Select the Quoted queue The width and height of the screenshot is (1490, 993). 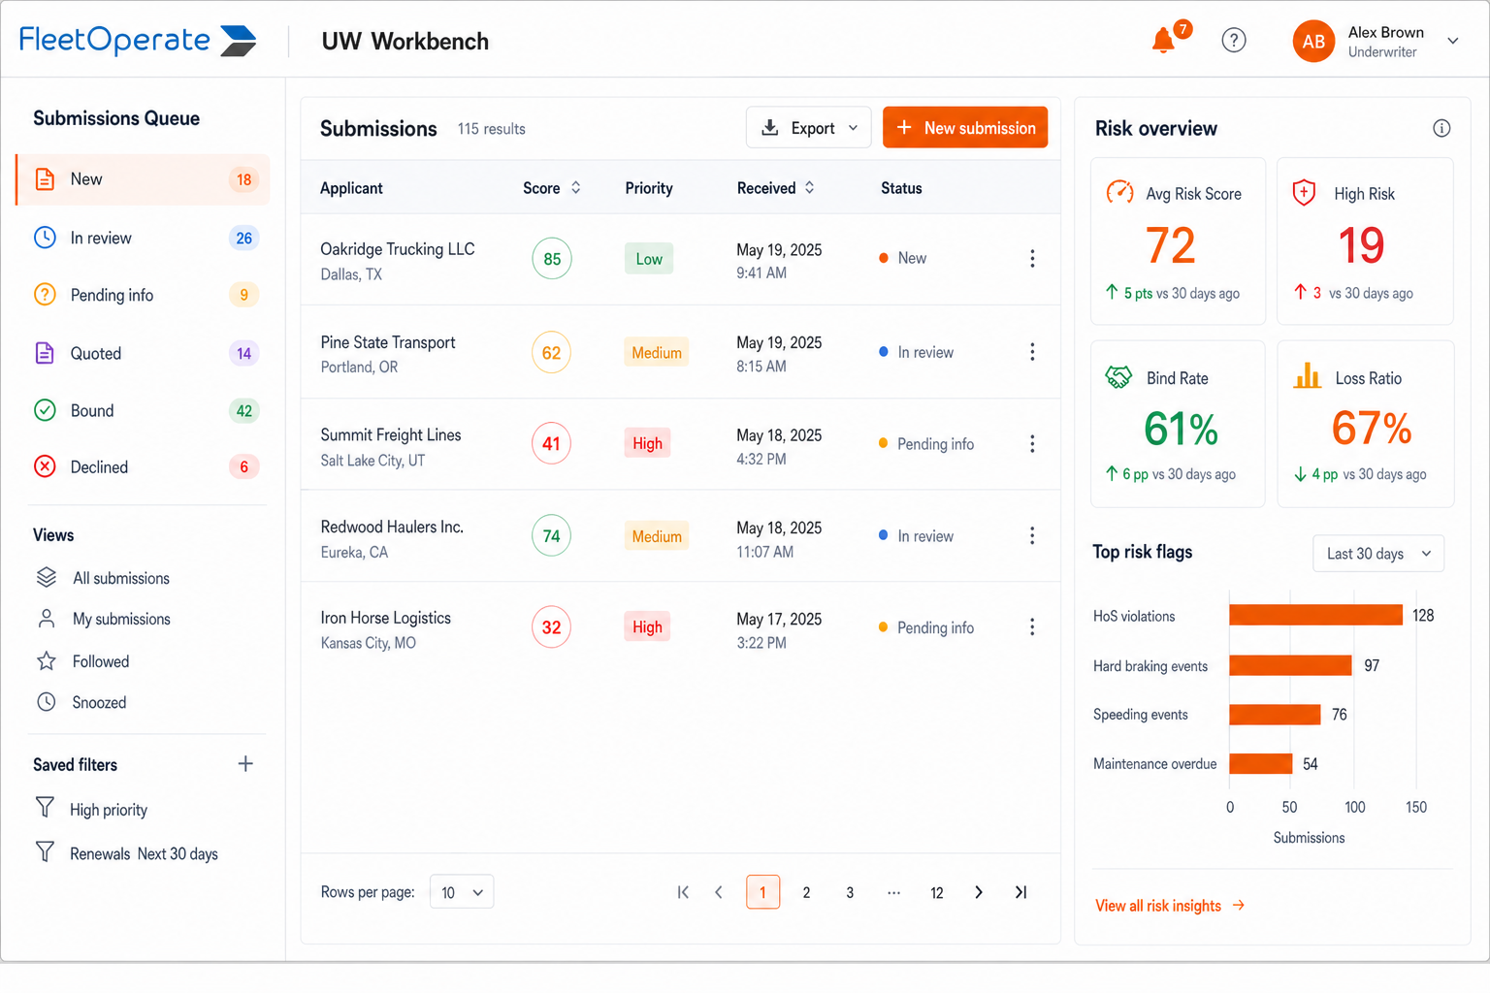point(143,353)
